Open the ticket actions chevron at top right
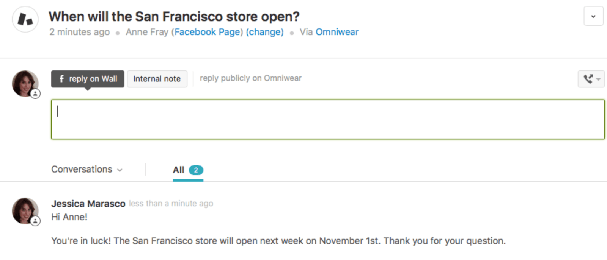607x260 pixels. coord(593,16)
